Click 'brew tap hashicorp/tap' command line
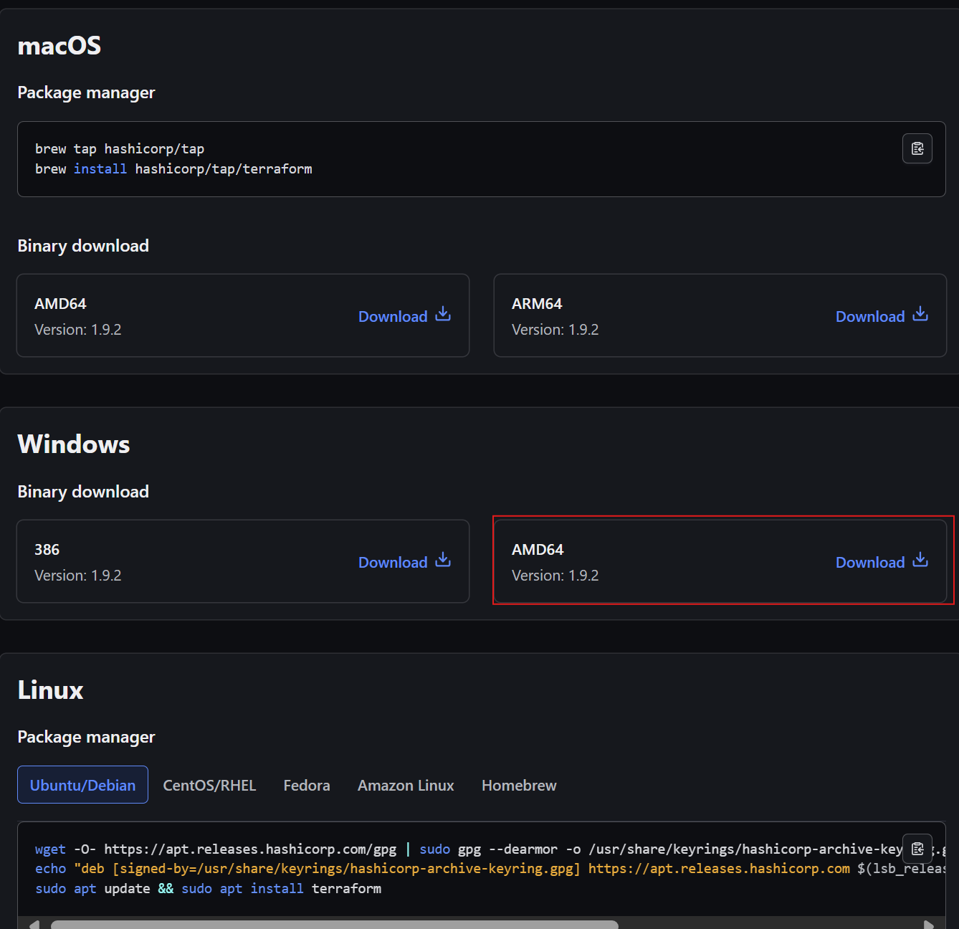The height and width of the screenshot is (929, 959). tap(120, 148)
